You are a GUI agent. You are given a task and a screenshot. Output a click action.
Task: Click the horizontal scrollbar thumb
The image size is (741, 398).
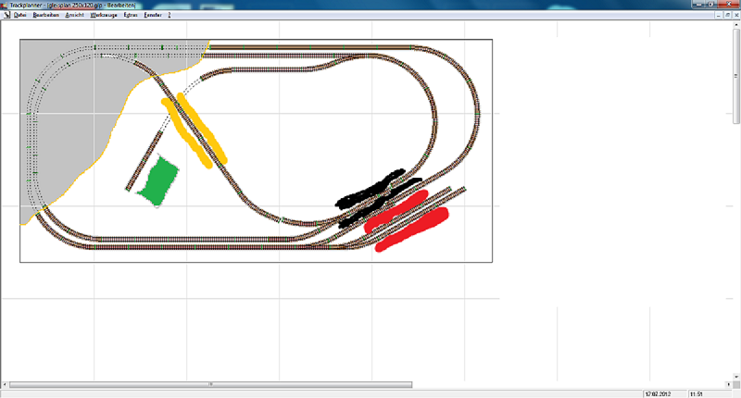tap(210, 383)
